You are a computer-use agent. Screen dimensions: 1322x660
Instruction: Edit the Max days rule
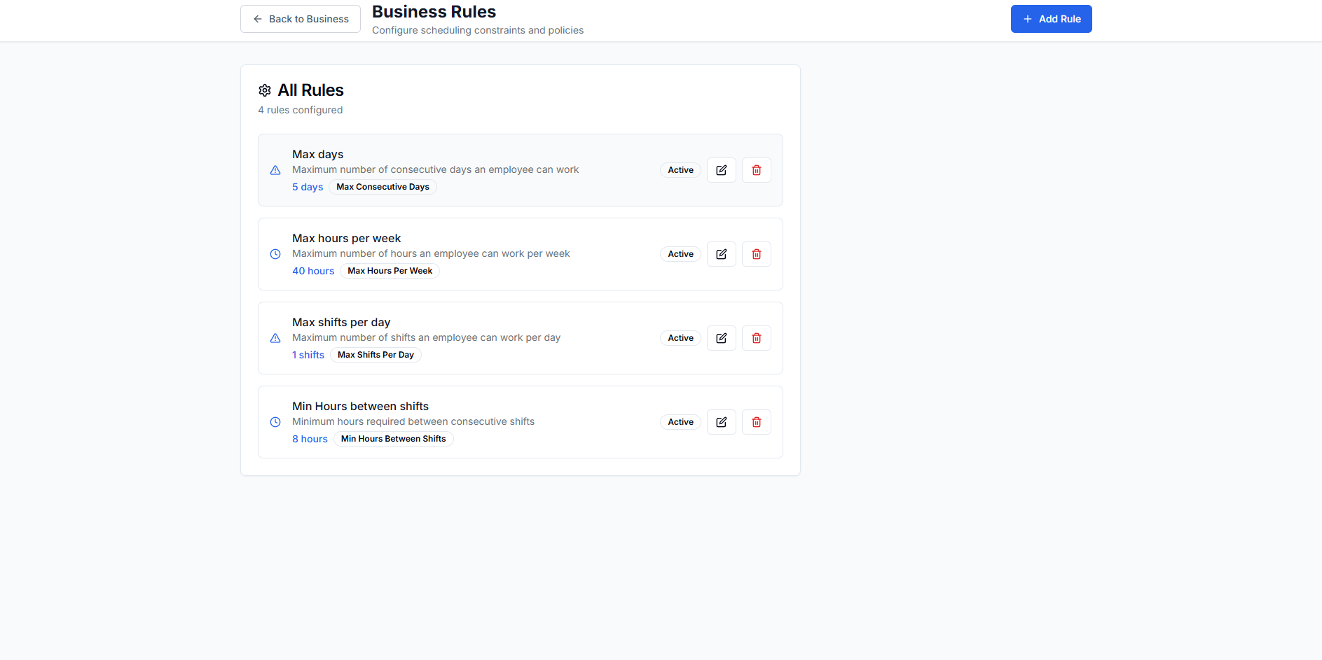click(x=721, y=170)
